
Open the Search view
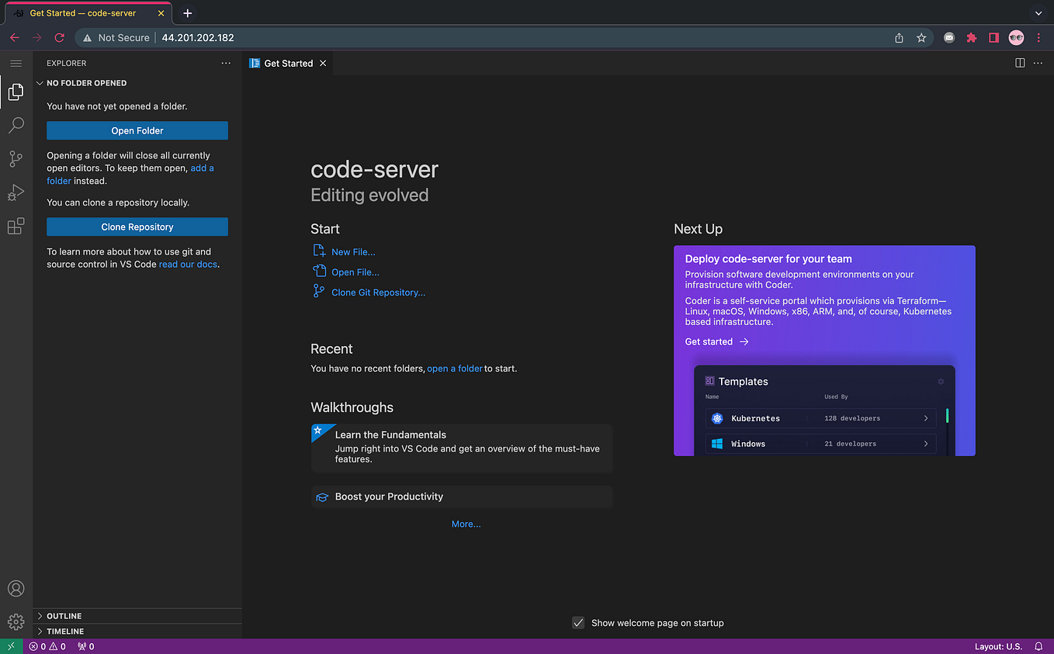point(16,125)
